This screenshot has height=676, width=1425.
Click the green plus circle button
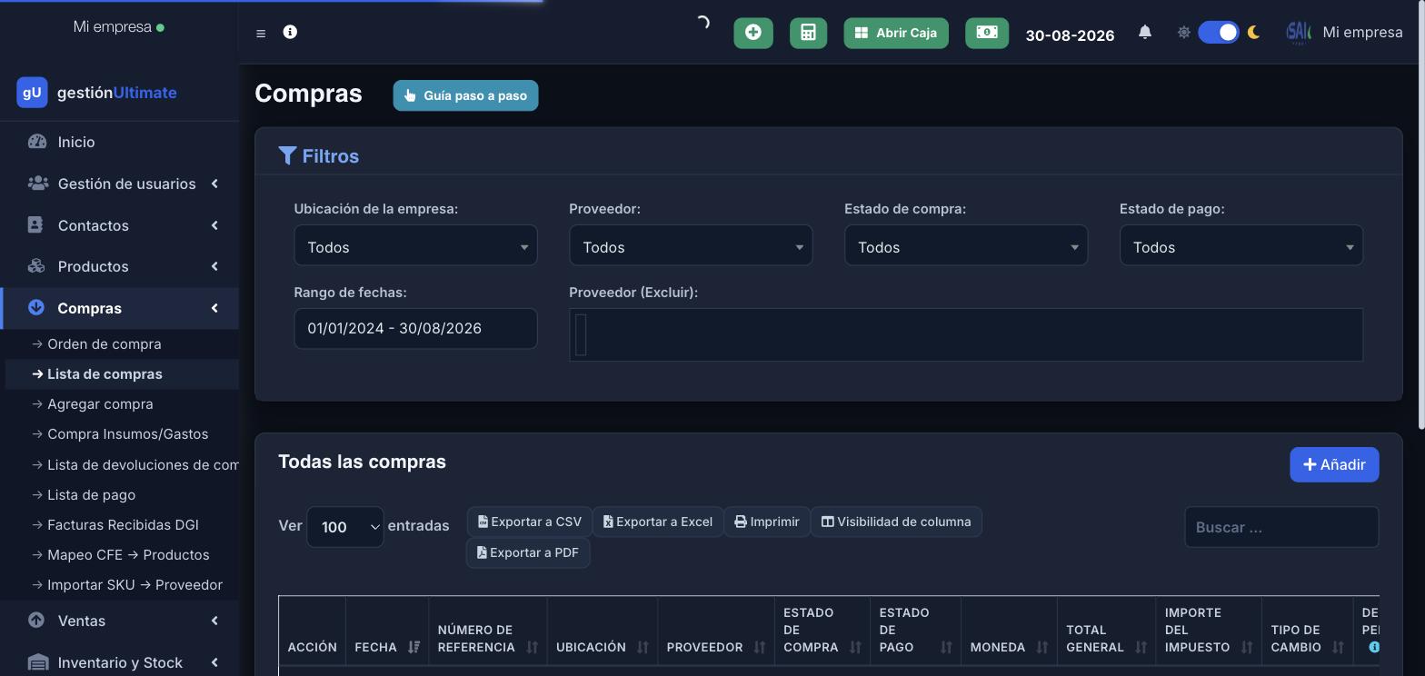tap(753, 33)
